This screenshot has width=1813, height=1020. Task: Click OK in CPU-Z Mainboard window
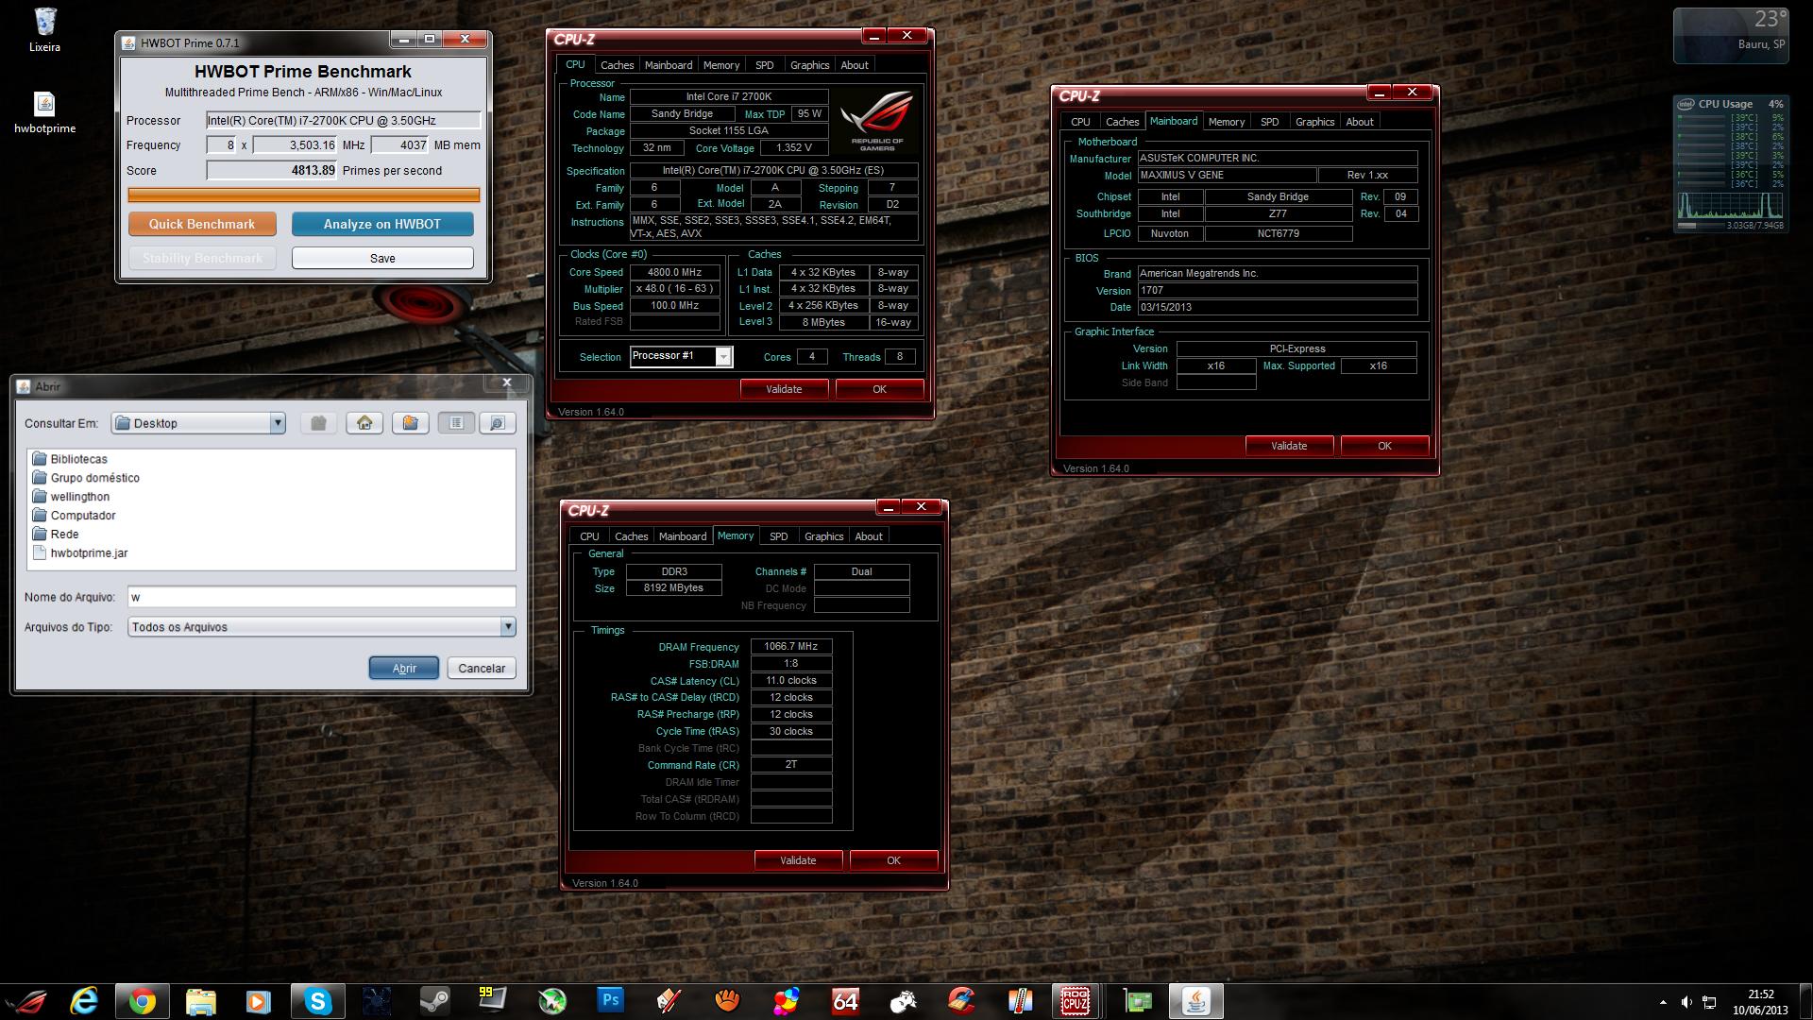click(1384, 446)
